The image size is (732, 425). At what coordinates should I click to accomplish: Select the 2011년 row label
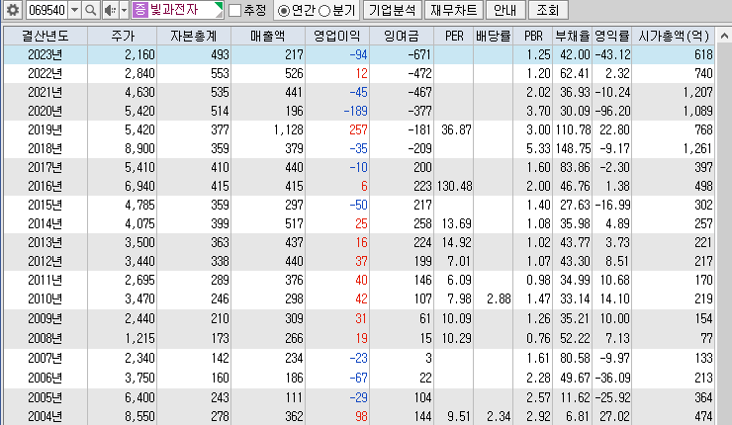[46, 280]
